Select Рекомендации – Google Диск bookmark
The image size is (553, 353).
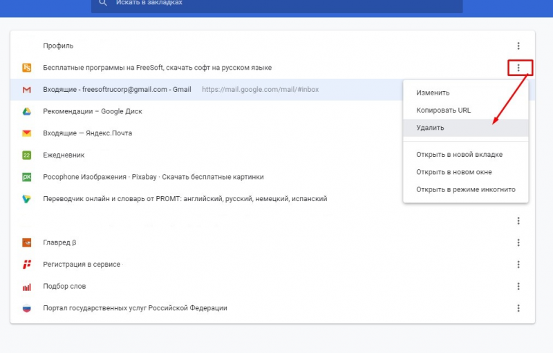pyautogui.click(x=207, y=111)
